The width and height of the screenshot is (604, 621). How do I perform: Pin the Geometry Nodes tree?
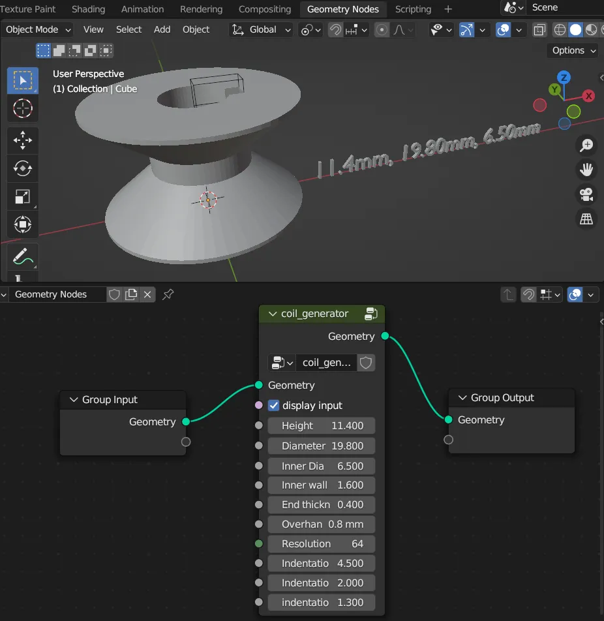click(168, 294)
